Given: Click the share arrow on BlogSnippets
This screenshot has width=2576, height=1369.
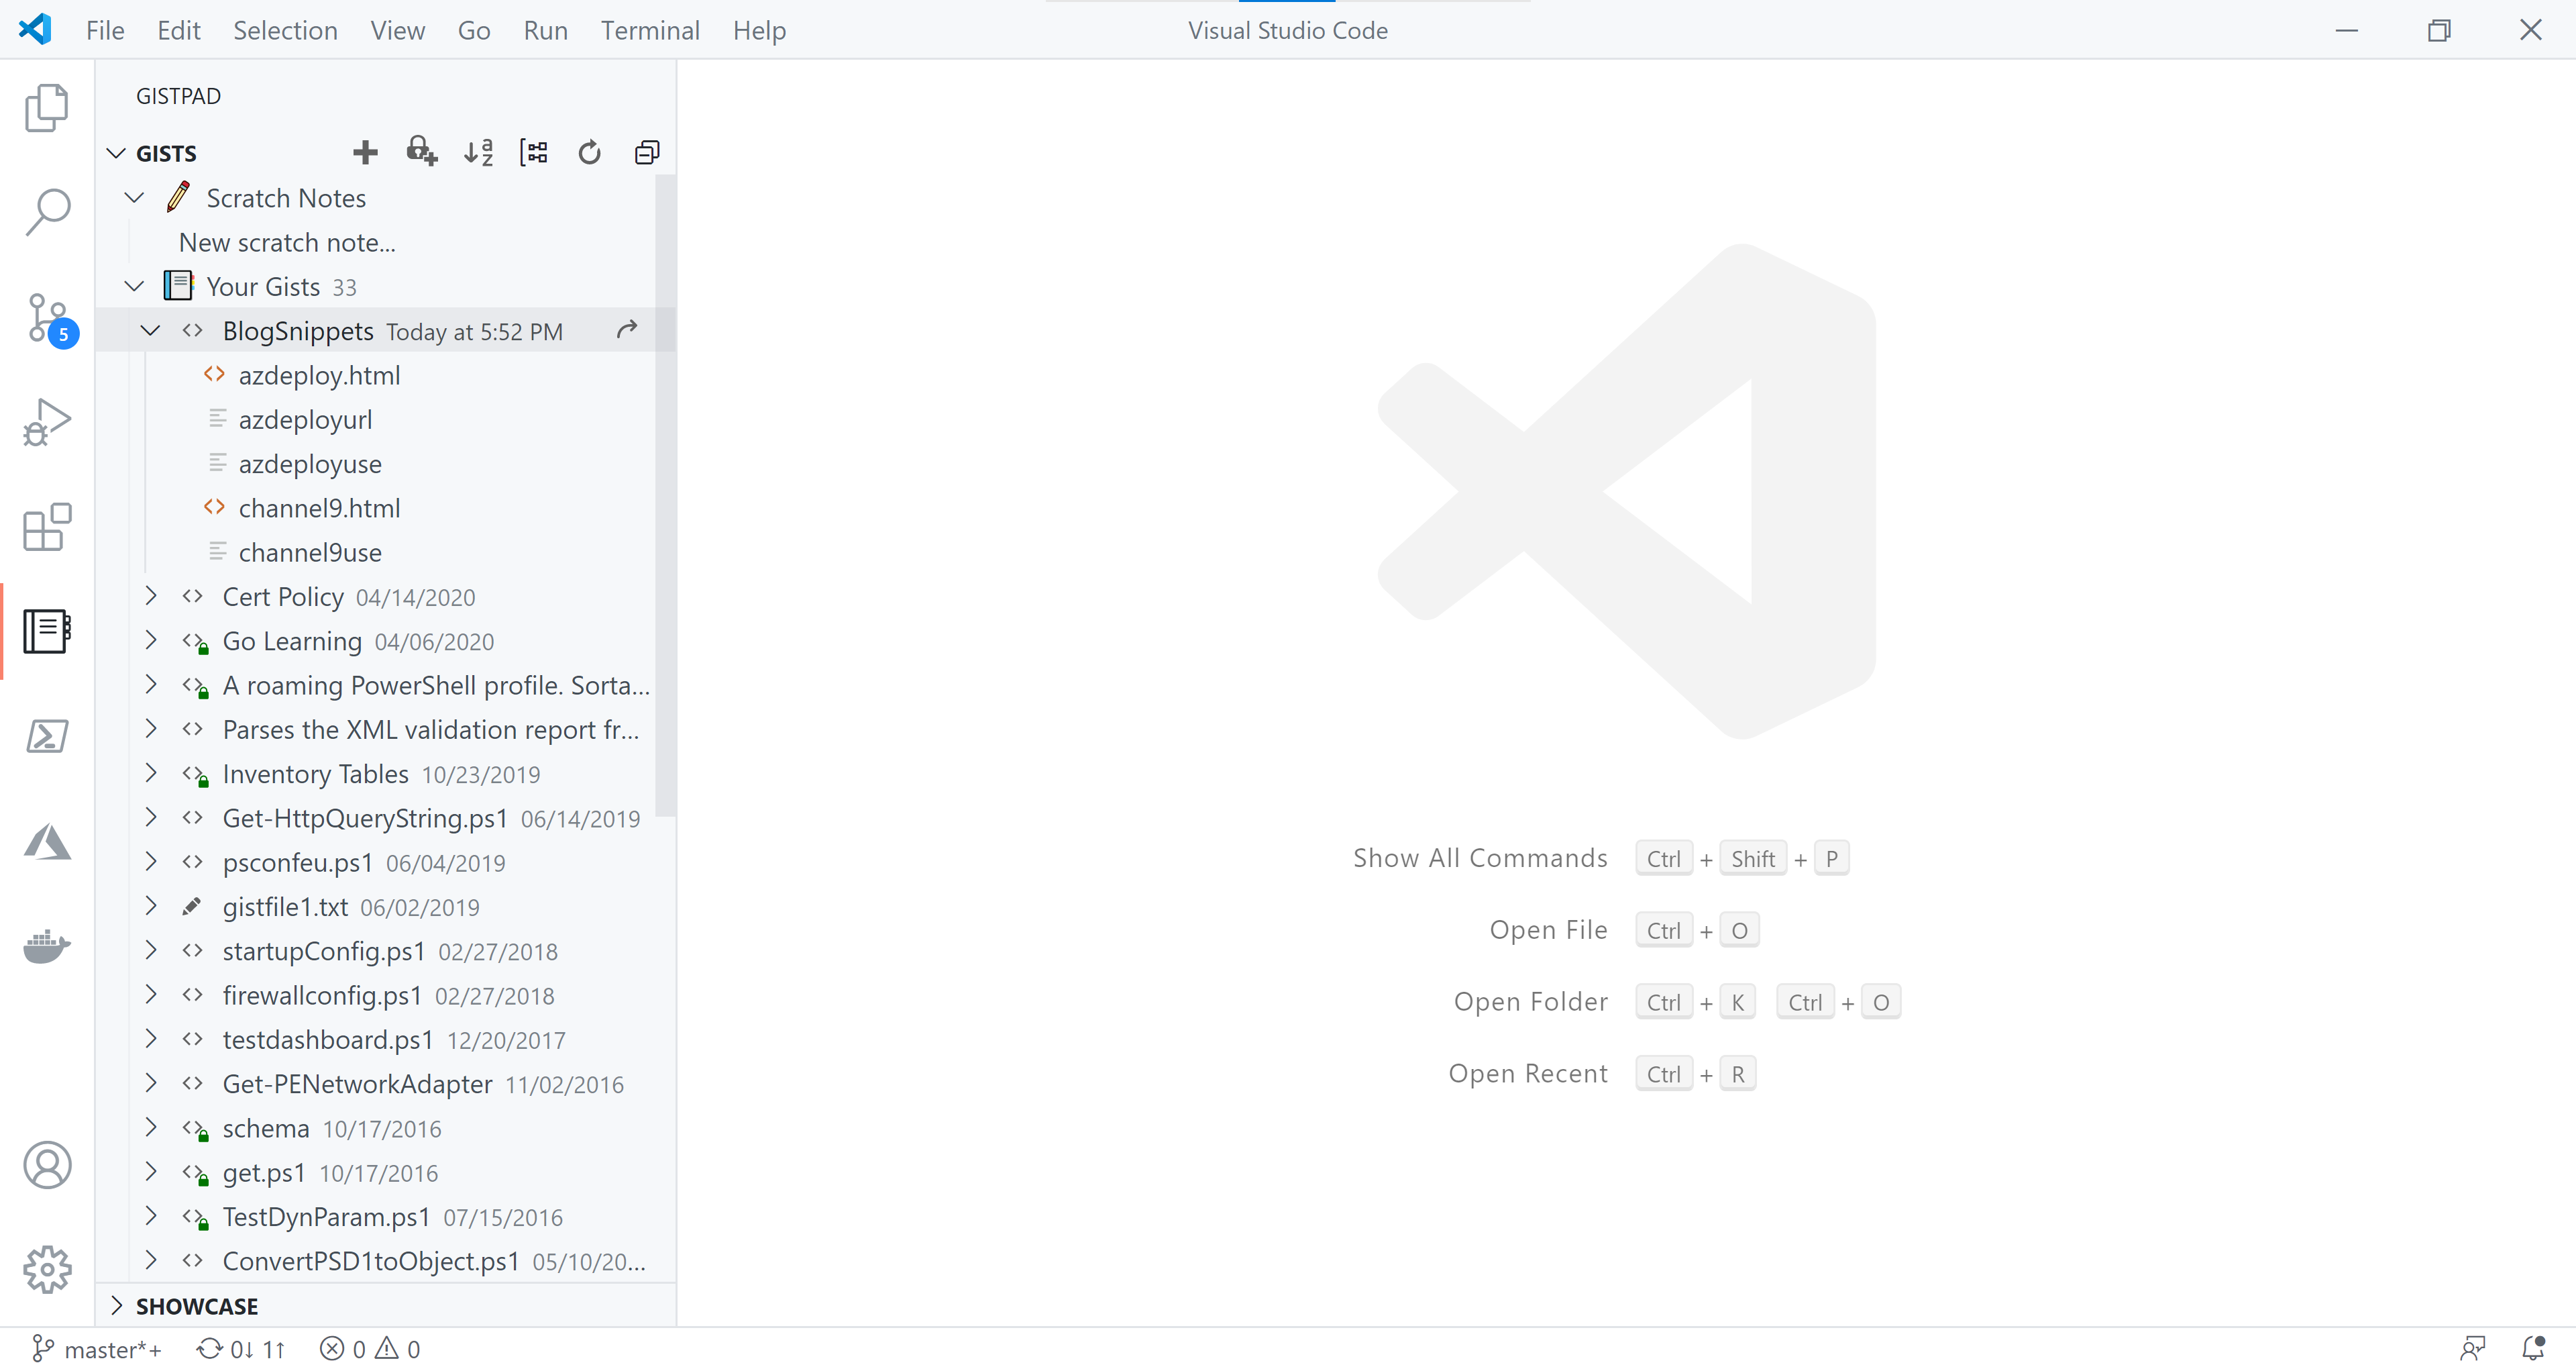Looking at the screenshot, I should 627,329.
